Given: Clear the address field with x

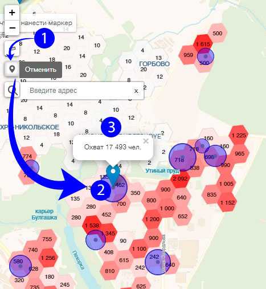Looking at the screenshot, I should [x=136, y=91].
